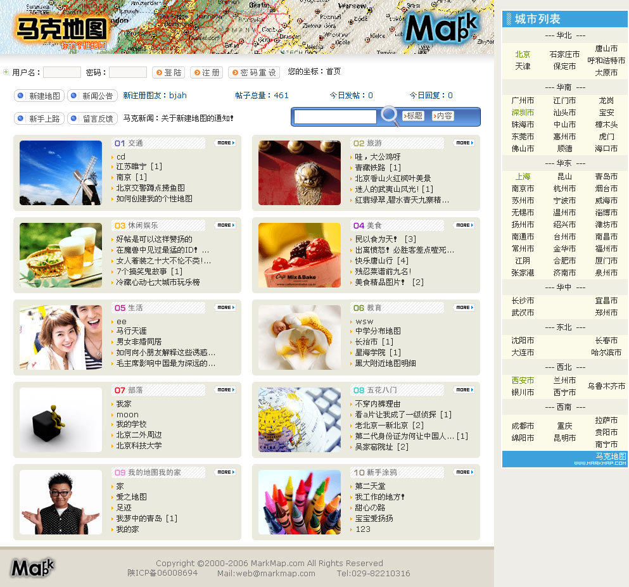Open MORE for the 07 部落 section
Image resolution: width=629 pixels, height=587 pixels.
[226, 389]
